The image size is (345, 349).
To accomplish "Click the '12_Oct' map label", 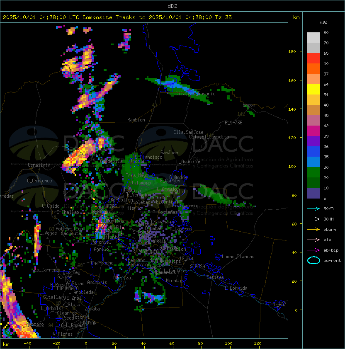I will point(187,259).
